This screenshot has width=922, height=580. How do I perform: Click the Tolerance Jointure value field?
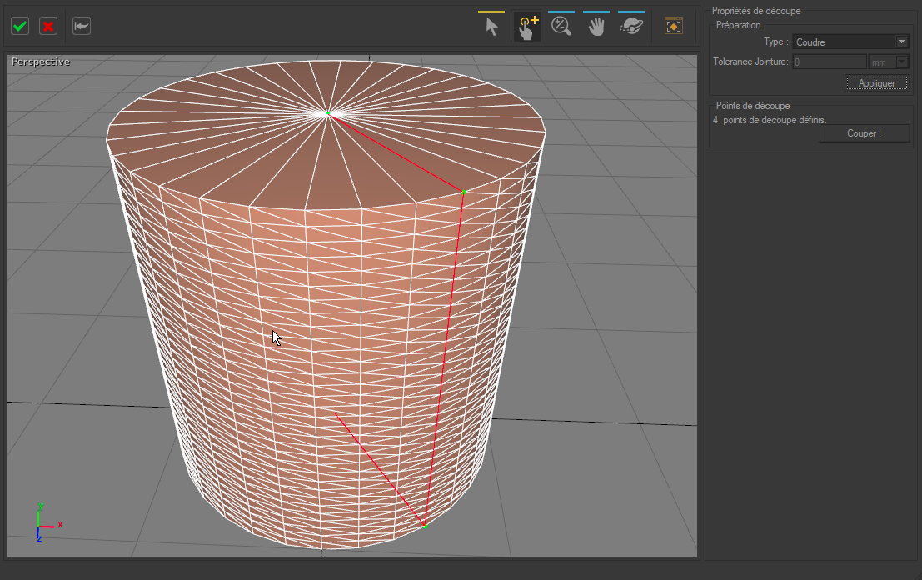point(830,62)
